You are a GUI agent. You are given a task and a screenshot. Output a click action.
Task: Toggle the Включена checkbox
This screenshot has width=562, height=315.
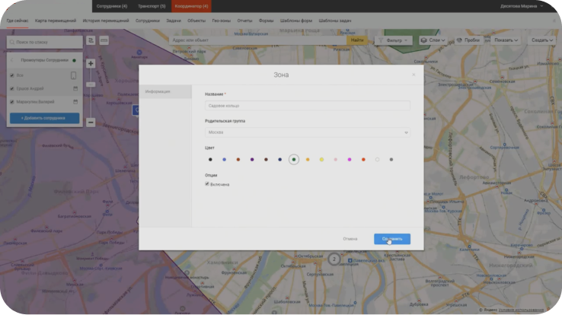(x=207, y=183)
